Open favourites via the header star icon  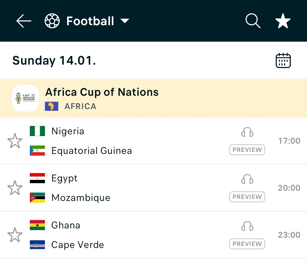pyautogui.click(x=283, y=21)
